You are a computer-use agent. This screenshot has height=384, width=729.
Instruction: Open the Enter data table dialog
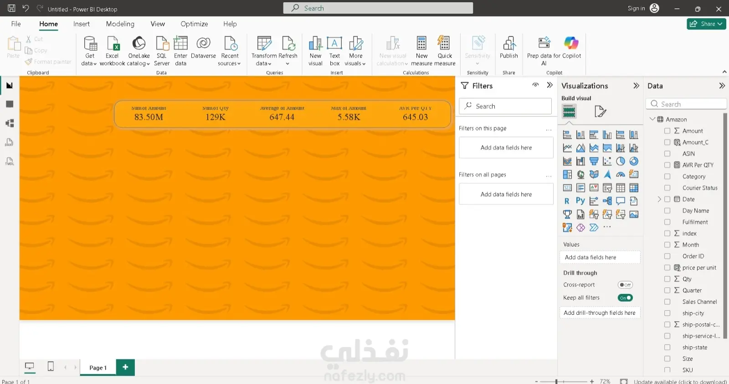tap(180, 51)
